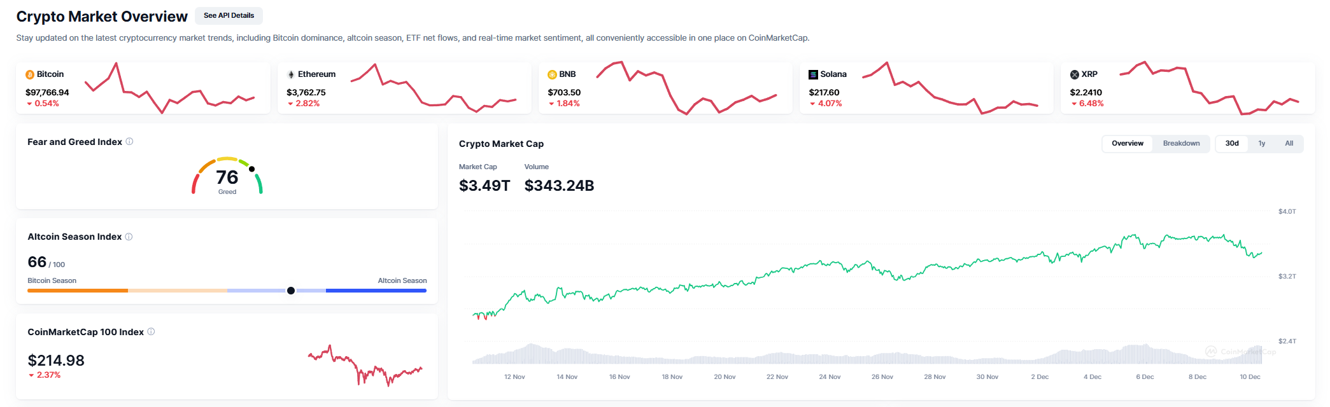
Task: Click the Solana logo icon
Action: tap(813, 74)
